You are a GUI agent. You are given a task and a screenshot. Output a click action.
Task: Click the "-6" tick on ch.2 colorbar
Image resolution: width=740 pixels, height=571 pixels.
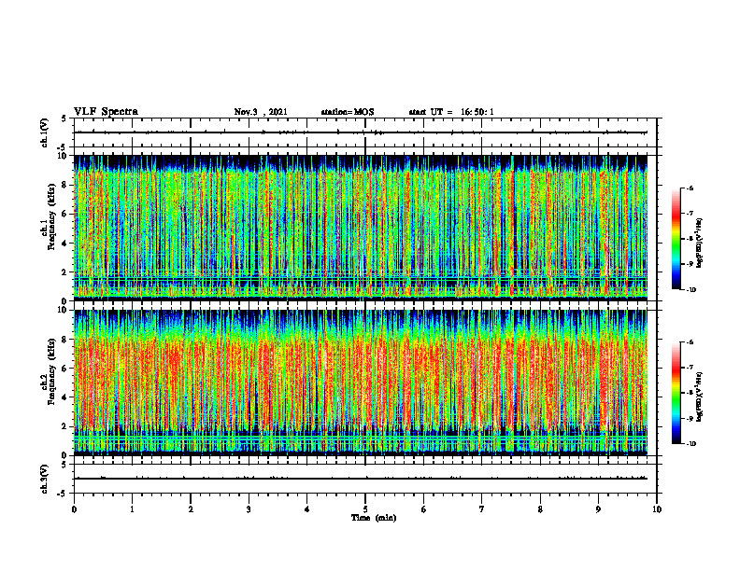(x=690, y=342)
